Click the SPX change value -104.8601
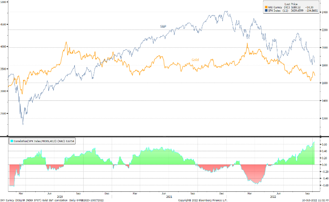 click(x=312, y=11)
